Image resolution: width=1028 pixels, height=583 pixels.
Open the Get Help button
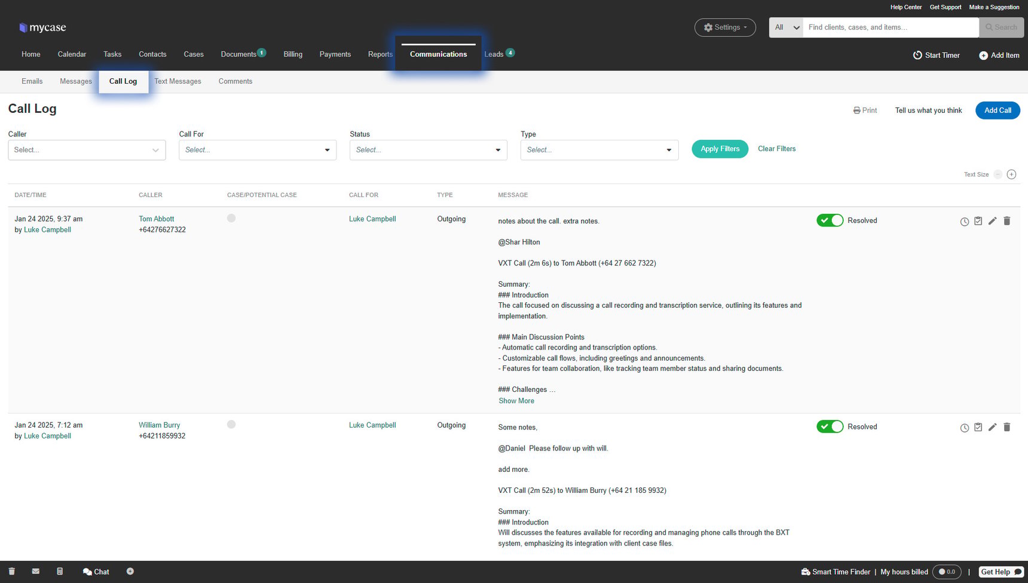[1002, 572]
